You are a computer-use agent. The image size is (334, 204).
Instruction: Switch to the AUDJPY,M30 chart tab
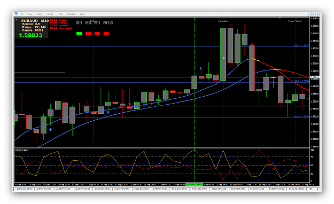point(63,189)
